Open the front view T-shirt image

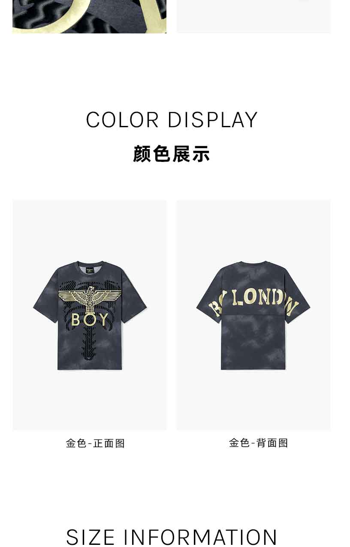(x=90, y=315)
